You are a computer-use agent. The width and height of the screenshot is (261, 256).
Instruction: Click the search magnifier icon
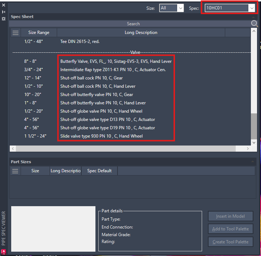(255, 24)
